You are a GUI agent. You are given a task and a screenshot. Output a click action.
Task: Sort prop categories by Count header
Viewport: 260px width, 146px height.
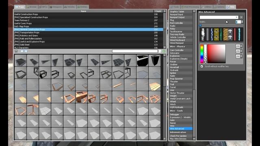coord(158,11)
